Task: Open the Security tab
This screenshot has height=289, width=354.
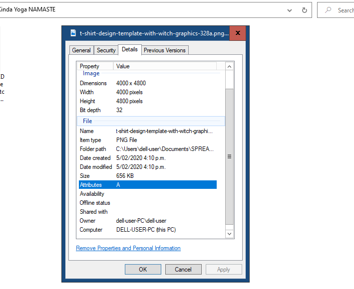Action: (x=106, y=50)
